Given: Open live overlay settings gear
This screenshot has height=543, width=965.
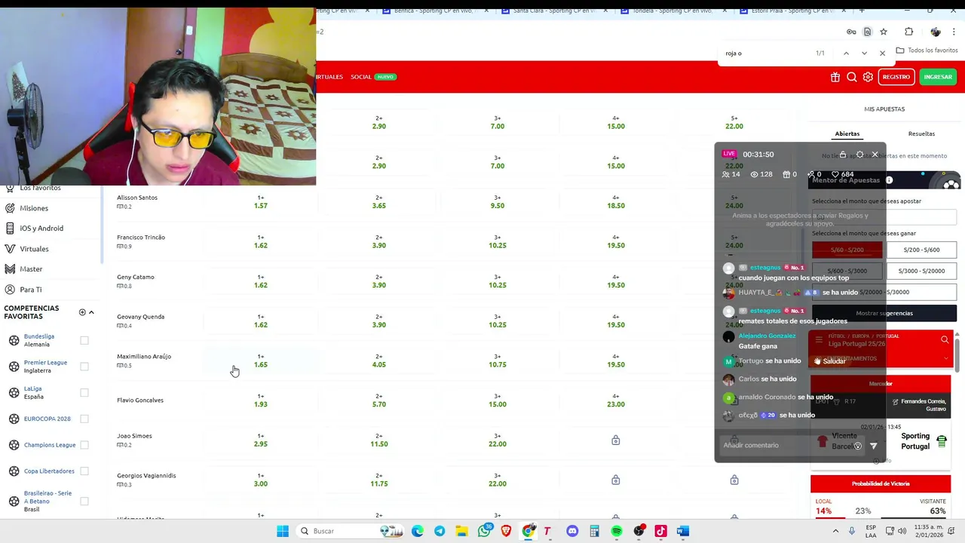Looking at the screenshot, I should 859,155.
